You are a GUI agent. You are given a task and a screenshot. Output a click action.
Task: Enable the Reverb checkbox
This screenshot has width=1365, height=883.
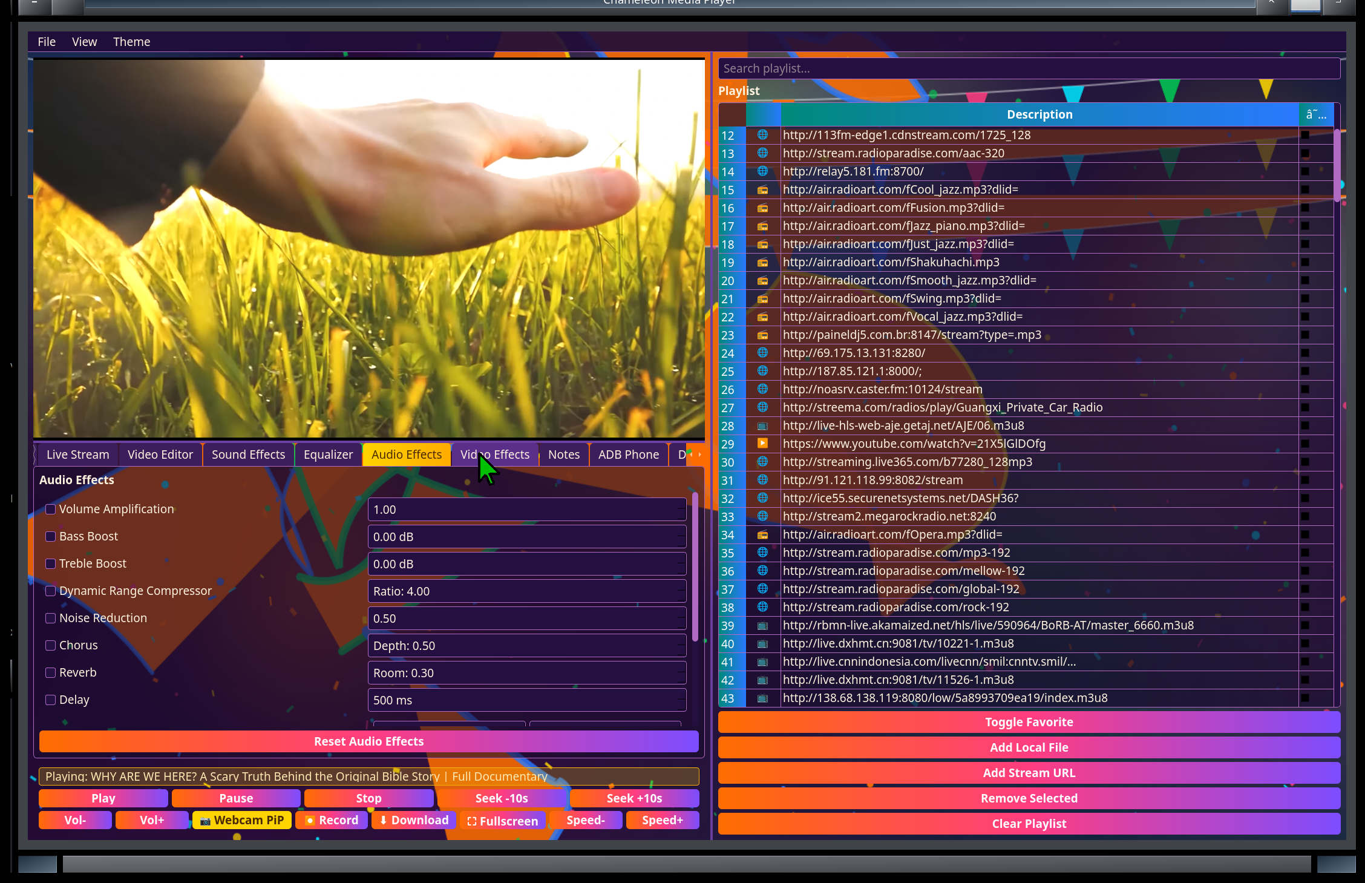[x=51, y=672]
